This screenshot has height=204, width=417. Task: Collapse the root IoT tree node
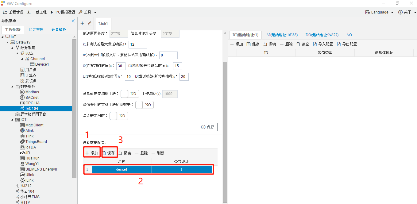(x=3, y=37)
